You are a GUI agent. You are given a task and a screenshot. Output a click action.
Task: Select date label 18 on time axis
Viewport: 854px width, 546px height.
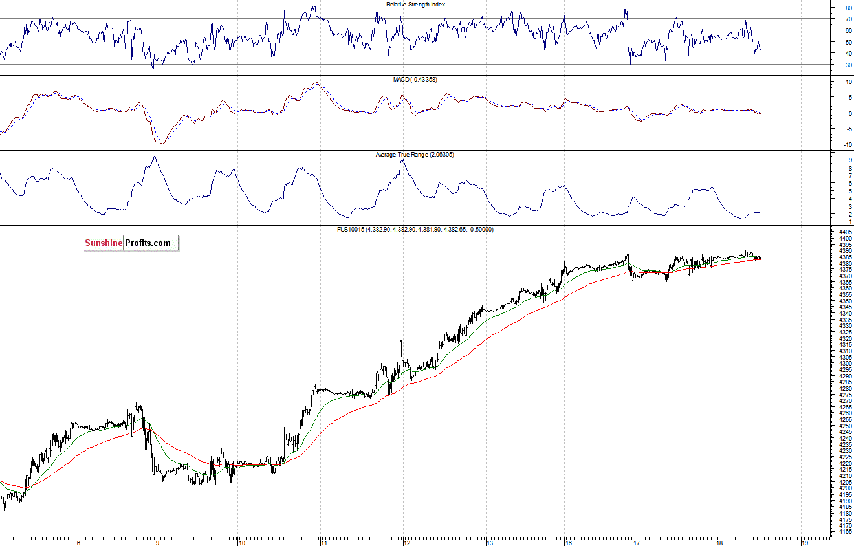tap(719, 543)
